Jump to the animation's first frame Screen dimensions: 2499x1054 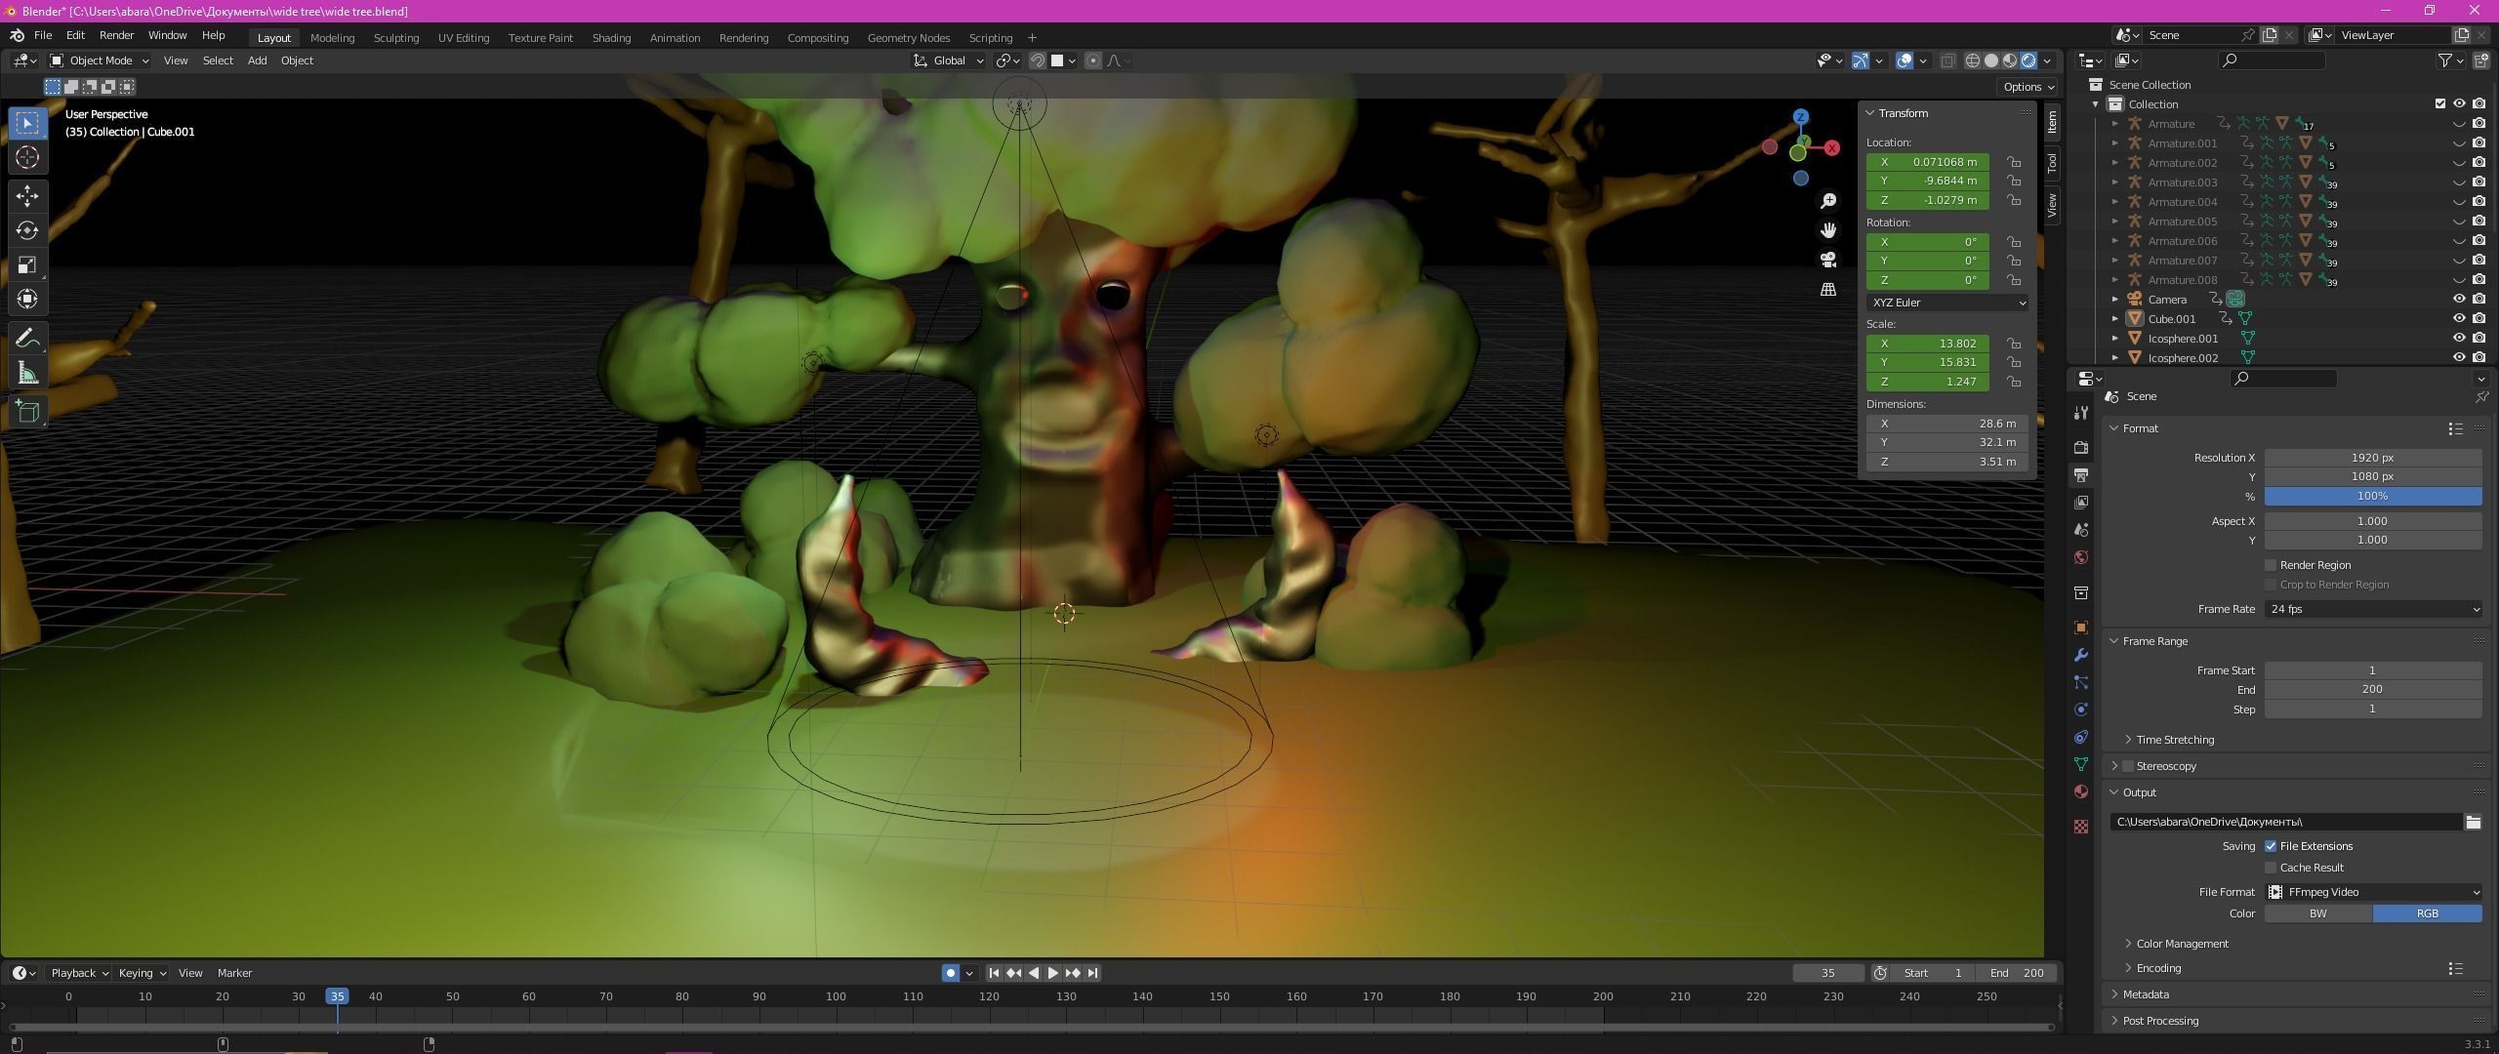(994, 973)
